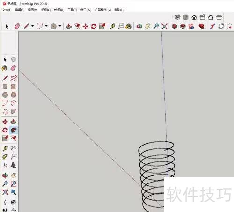Select the Eraser tool in the top toolbar
This screenshot has height=212, width=234.
point(17,26)
